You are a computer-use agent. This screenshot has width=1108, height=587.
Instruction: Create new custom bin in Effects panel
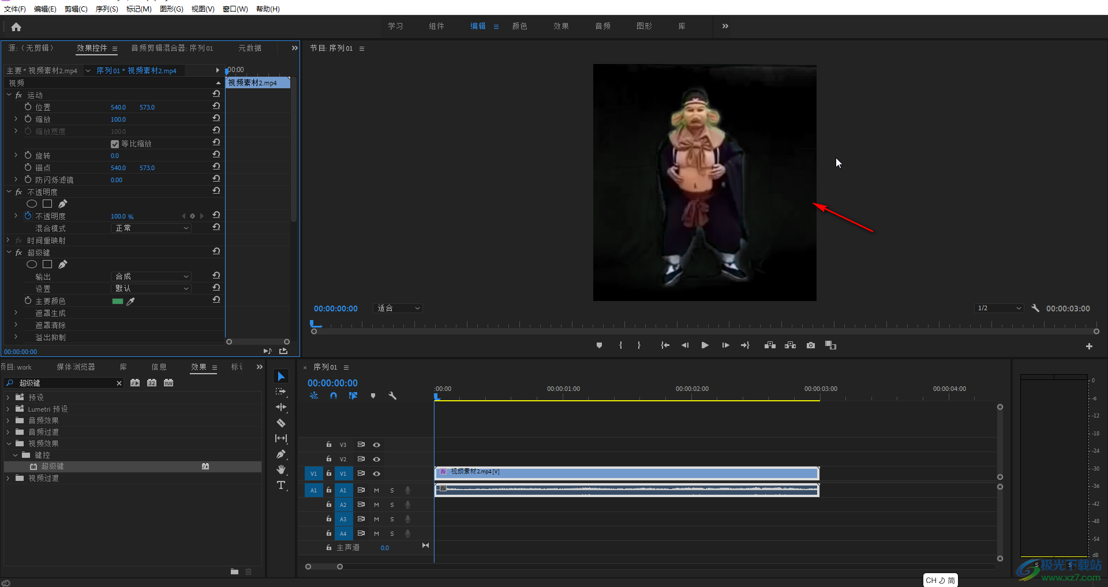pos(234,571)
